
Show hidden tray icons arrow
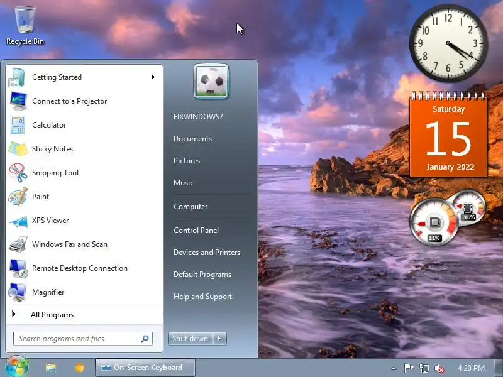(x=394, y=368)
